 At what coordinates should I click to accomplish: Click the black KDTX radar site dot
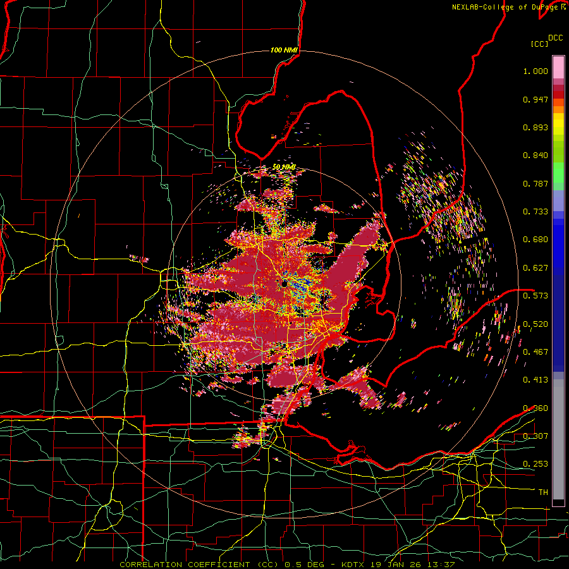coord(284,283)
